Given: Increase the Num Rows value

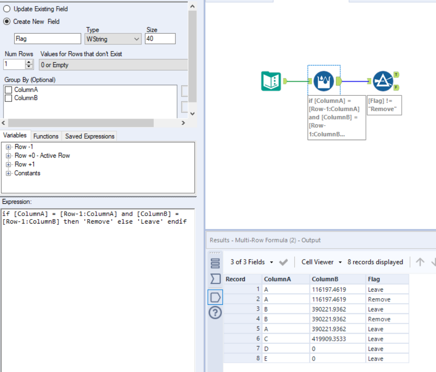Looking at the screenshot, I should [x=29, y=62].
